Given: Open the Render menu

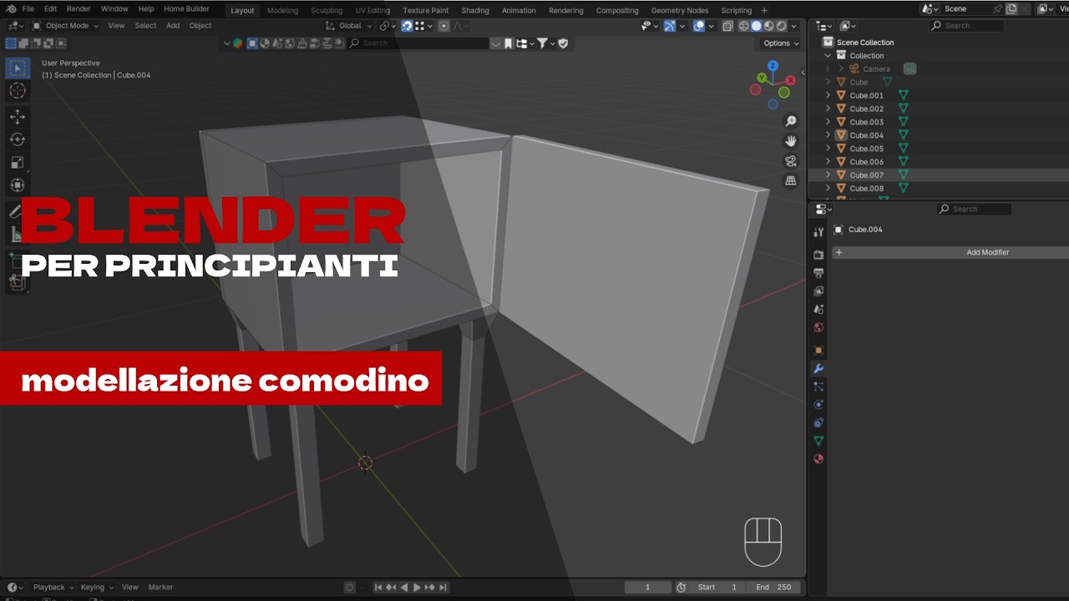Looking at the screenshot, I should [79, 9].
